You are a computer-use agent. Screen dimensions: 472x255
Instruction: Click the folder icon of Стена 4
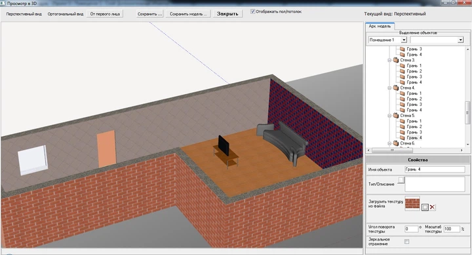coord(396,88)
